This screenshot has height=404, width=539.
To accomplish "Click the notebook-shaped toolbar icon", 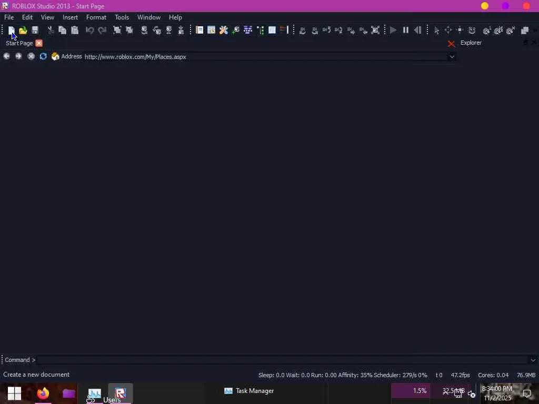I will 199,30.
